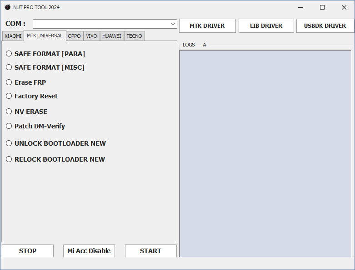Click the USBDK DRIVER button
This screenshot has height=270, width=355.
[x=325, y=26]
